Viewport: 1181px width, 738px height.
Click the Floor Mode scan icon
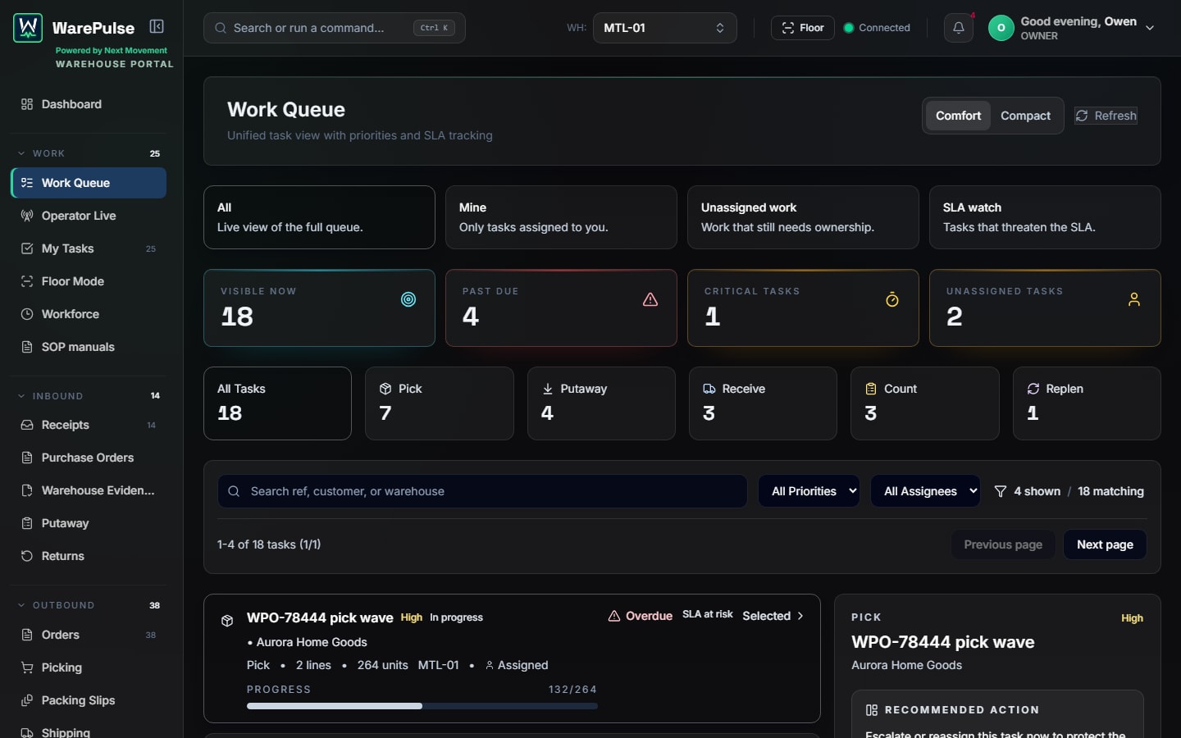point(27,281)
